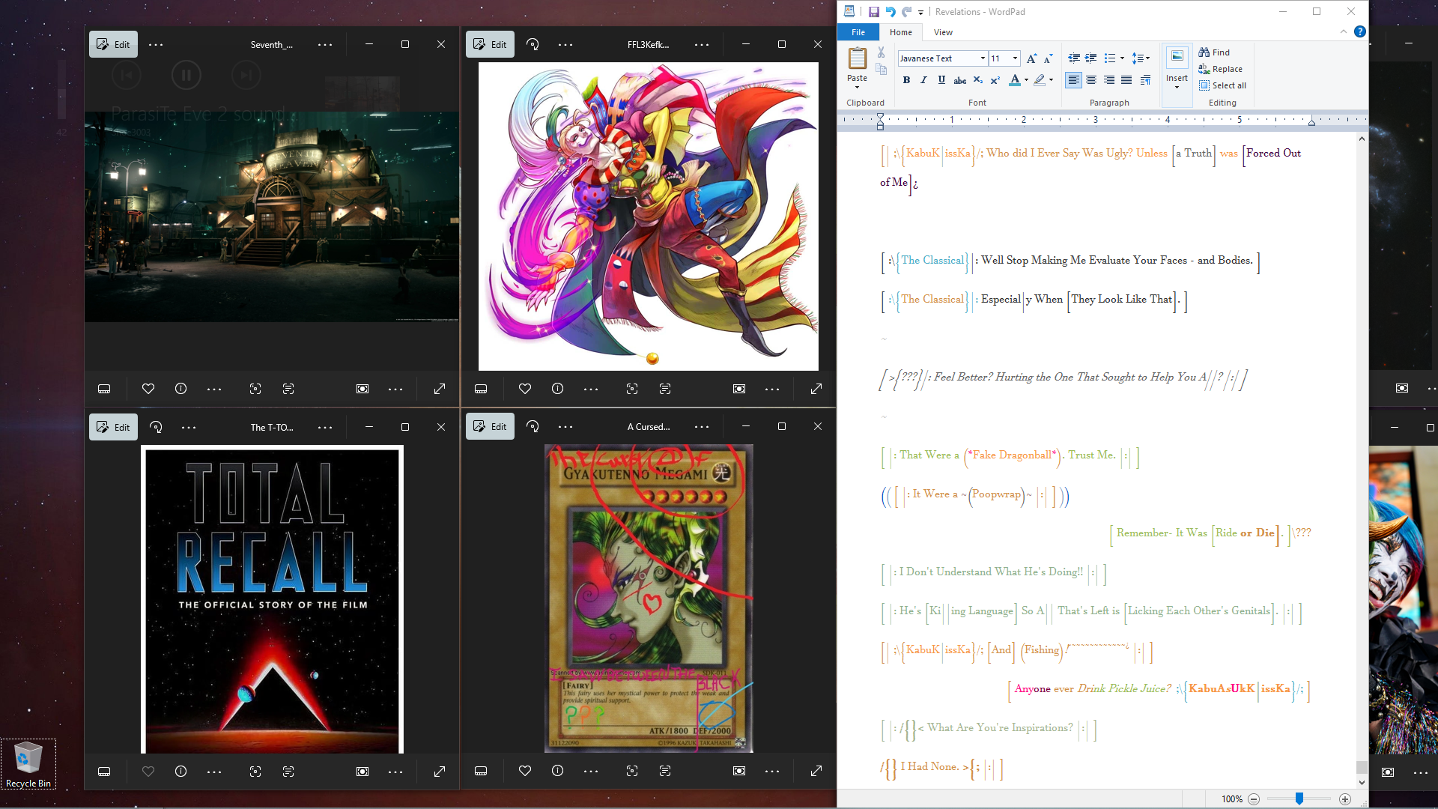Zoom out with minus button in WordPad
Screen dimensions: 1438x809
[x=1254, y=799]
